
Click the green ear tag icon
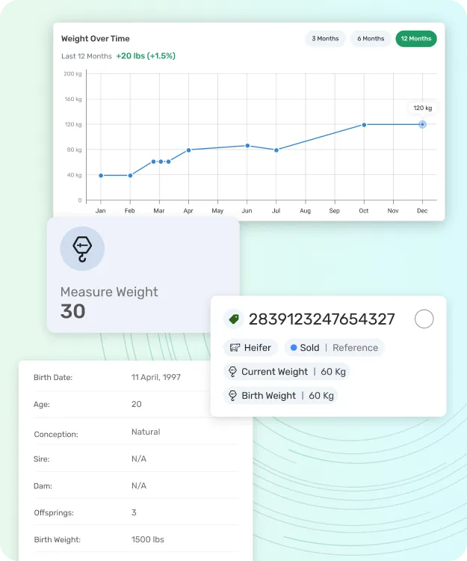click(x=233, y=319)
